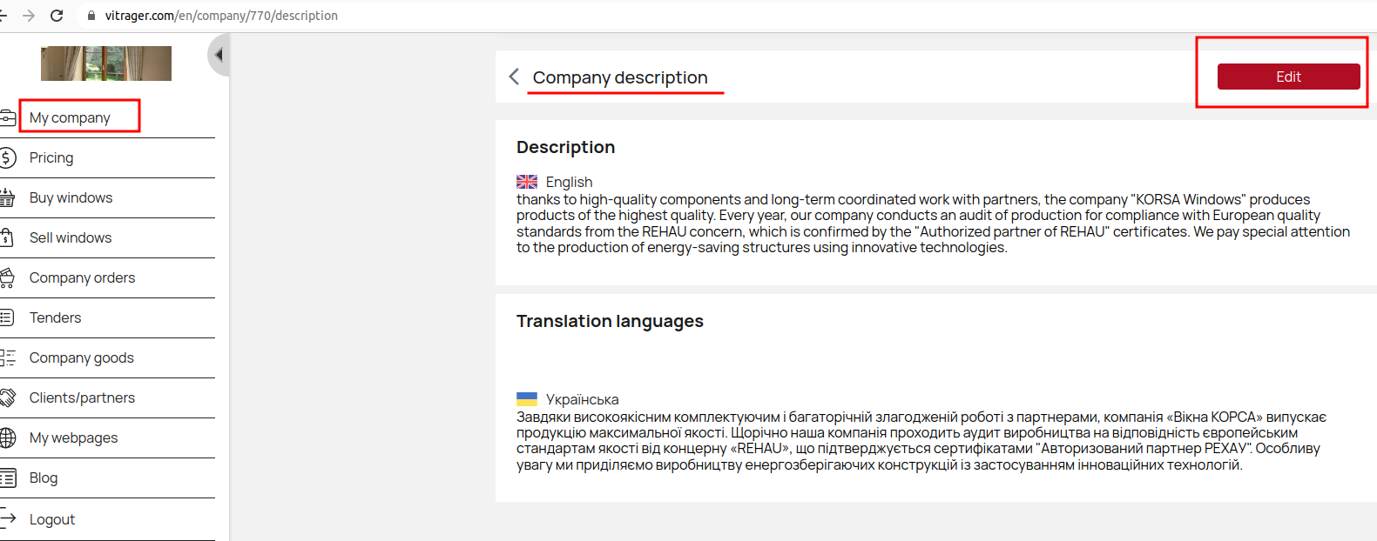Image resolution: width=1377 pixels, height=541 pixels.
Task: Go to Sell windows
Action: (71, 237)
